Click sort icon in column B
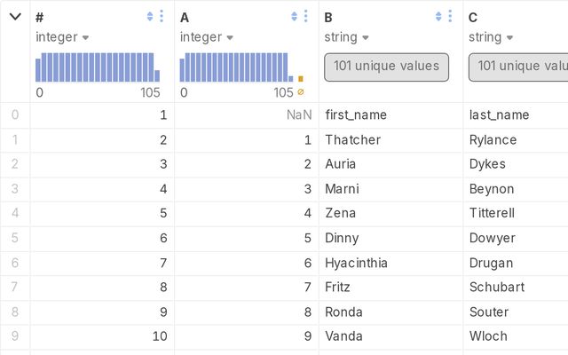The width and height of the screenshot is (568, 355). (x=438, y=17)
